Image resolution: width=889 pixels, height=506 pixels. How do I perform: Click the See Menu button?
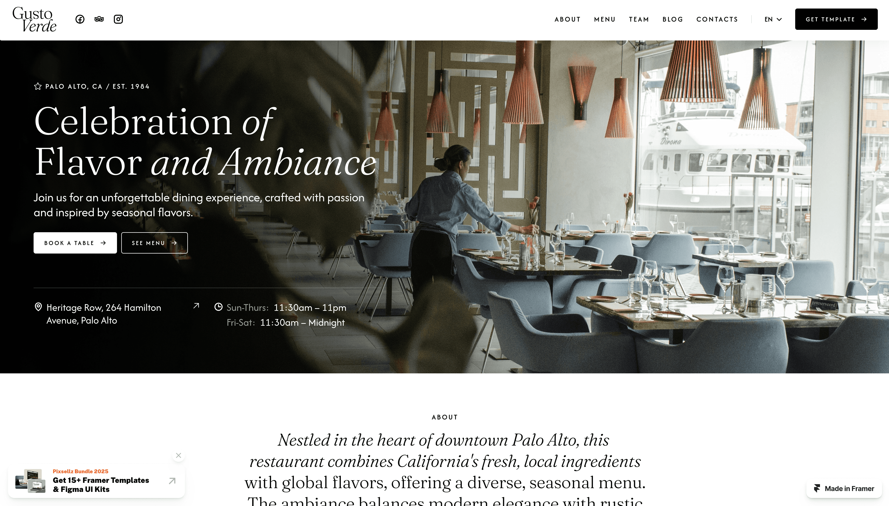click(154, 243)
